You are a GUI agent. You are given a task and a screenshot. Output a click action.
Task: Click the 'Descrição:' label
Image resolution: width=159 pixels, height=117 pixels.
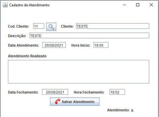17,36
